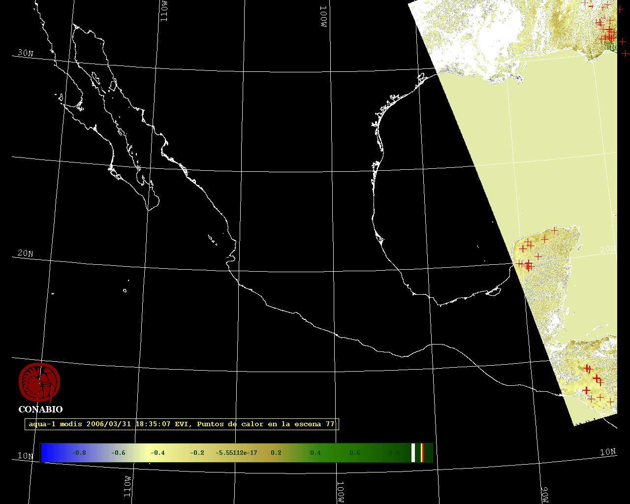The image size is (630, 504).
Task: Select the northernmost red hotspot cross on Yucatan
Action: click(x=555, y=230)
